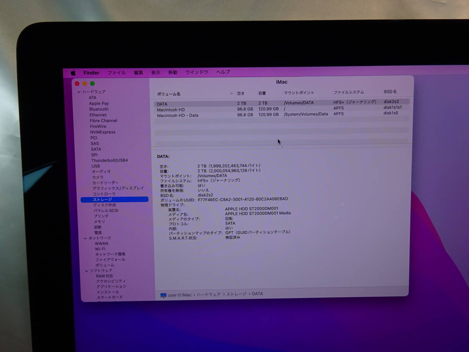Select 電源 in the sidebar
This screenshot has height=352, width=469.
click(x=98, y=233)
